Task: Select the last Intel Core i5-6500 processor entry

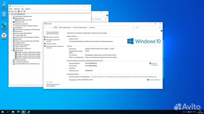Action: [x=29, y=58]
